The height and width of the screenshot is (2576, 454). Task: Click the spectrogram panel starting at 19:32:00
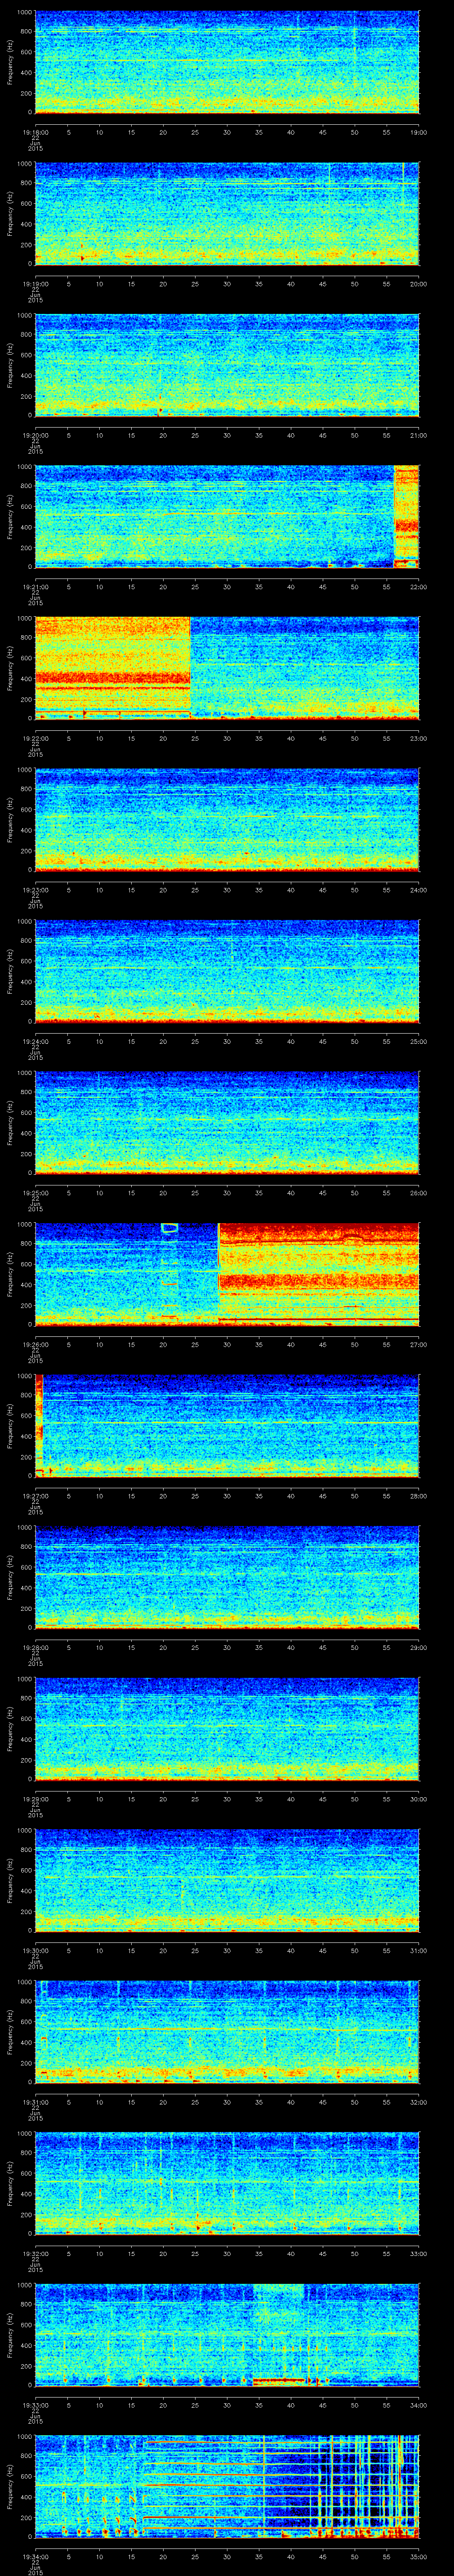(x=227, y=2183)
